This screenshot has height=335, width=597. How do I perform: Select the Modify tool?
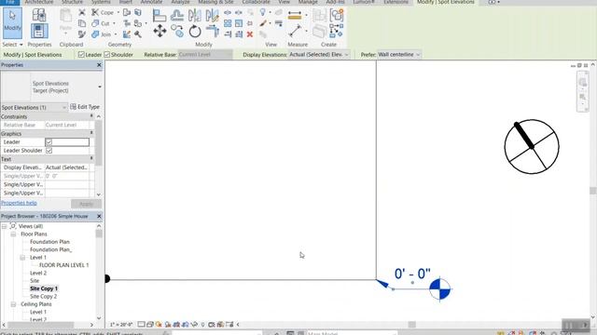12,23
